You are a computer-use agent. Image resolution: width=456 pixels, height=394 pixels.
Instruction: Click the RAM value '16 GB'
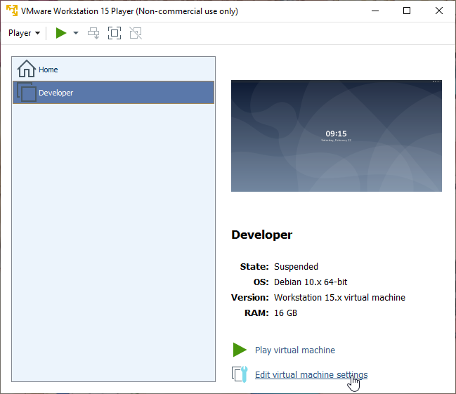(x=285, y=313)
